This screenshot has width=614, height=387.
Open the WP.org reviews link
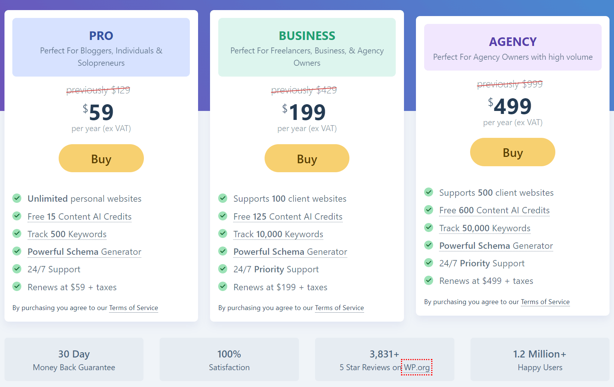click(x=417, y=367)
